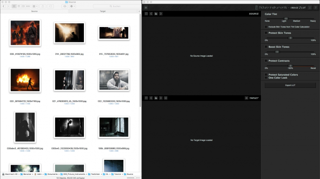Load previous source image

[151, 13]
